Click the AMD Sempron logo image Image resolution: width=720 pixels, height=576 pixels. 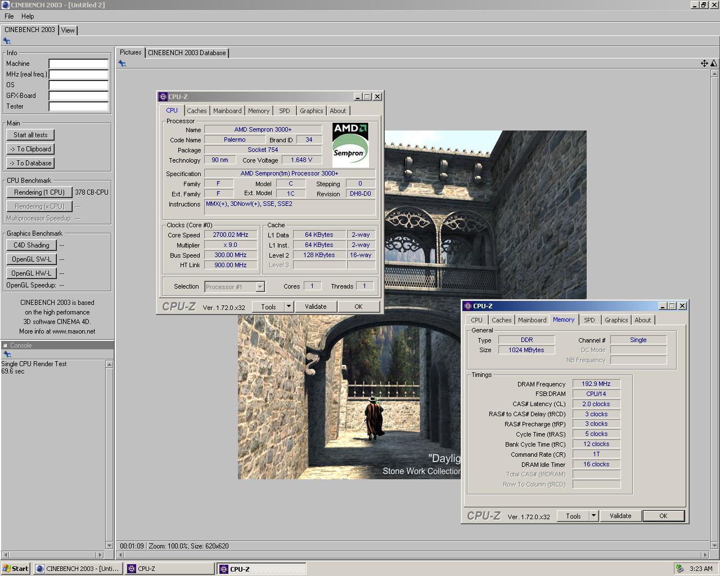(x=350, y=145)
